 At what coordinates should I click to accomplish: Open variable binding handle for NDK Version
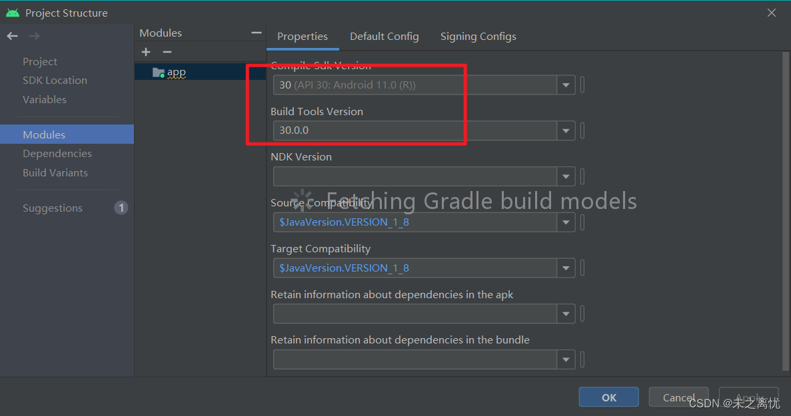[582, 176]
